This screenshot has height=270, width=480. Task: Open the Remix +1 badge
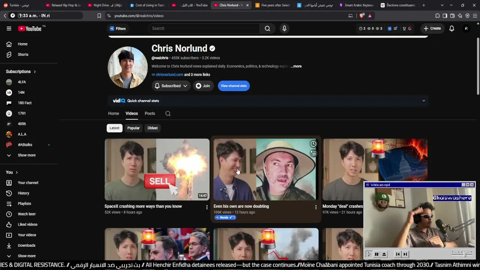(x=225, y=217)
